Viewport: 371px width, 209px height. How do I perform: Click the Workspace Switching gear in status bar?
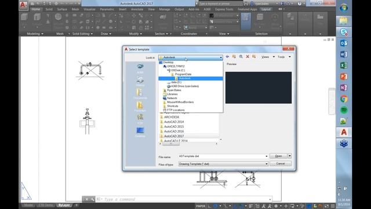coord(276,206)
